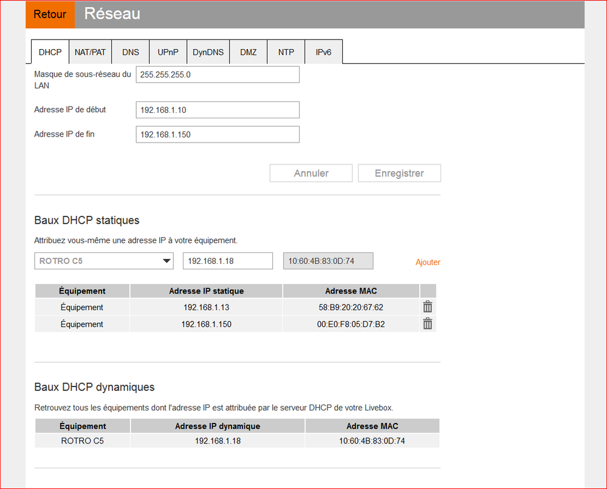Switch to the UPnP tab
This screenshot has height=489, width=607.
[168, 52]
